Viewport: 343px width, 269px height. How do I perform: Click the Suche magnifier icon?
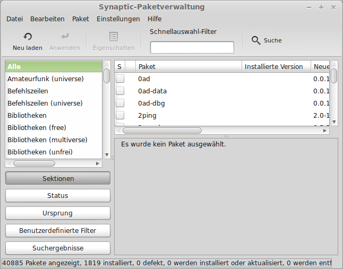[x=256, y=40]
